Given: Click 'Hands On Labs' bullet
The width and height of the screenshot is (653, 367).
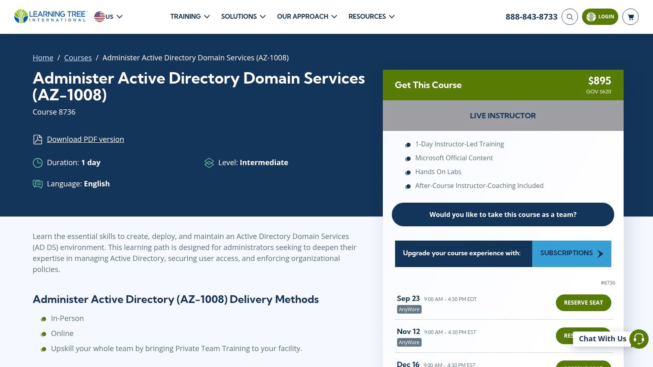Looking at the screenshot, I should 438,172.
